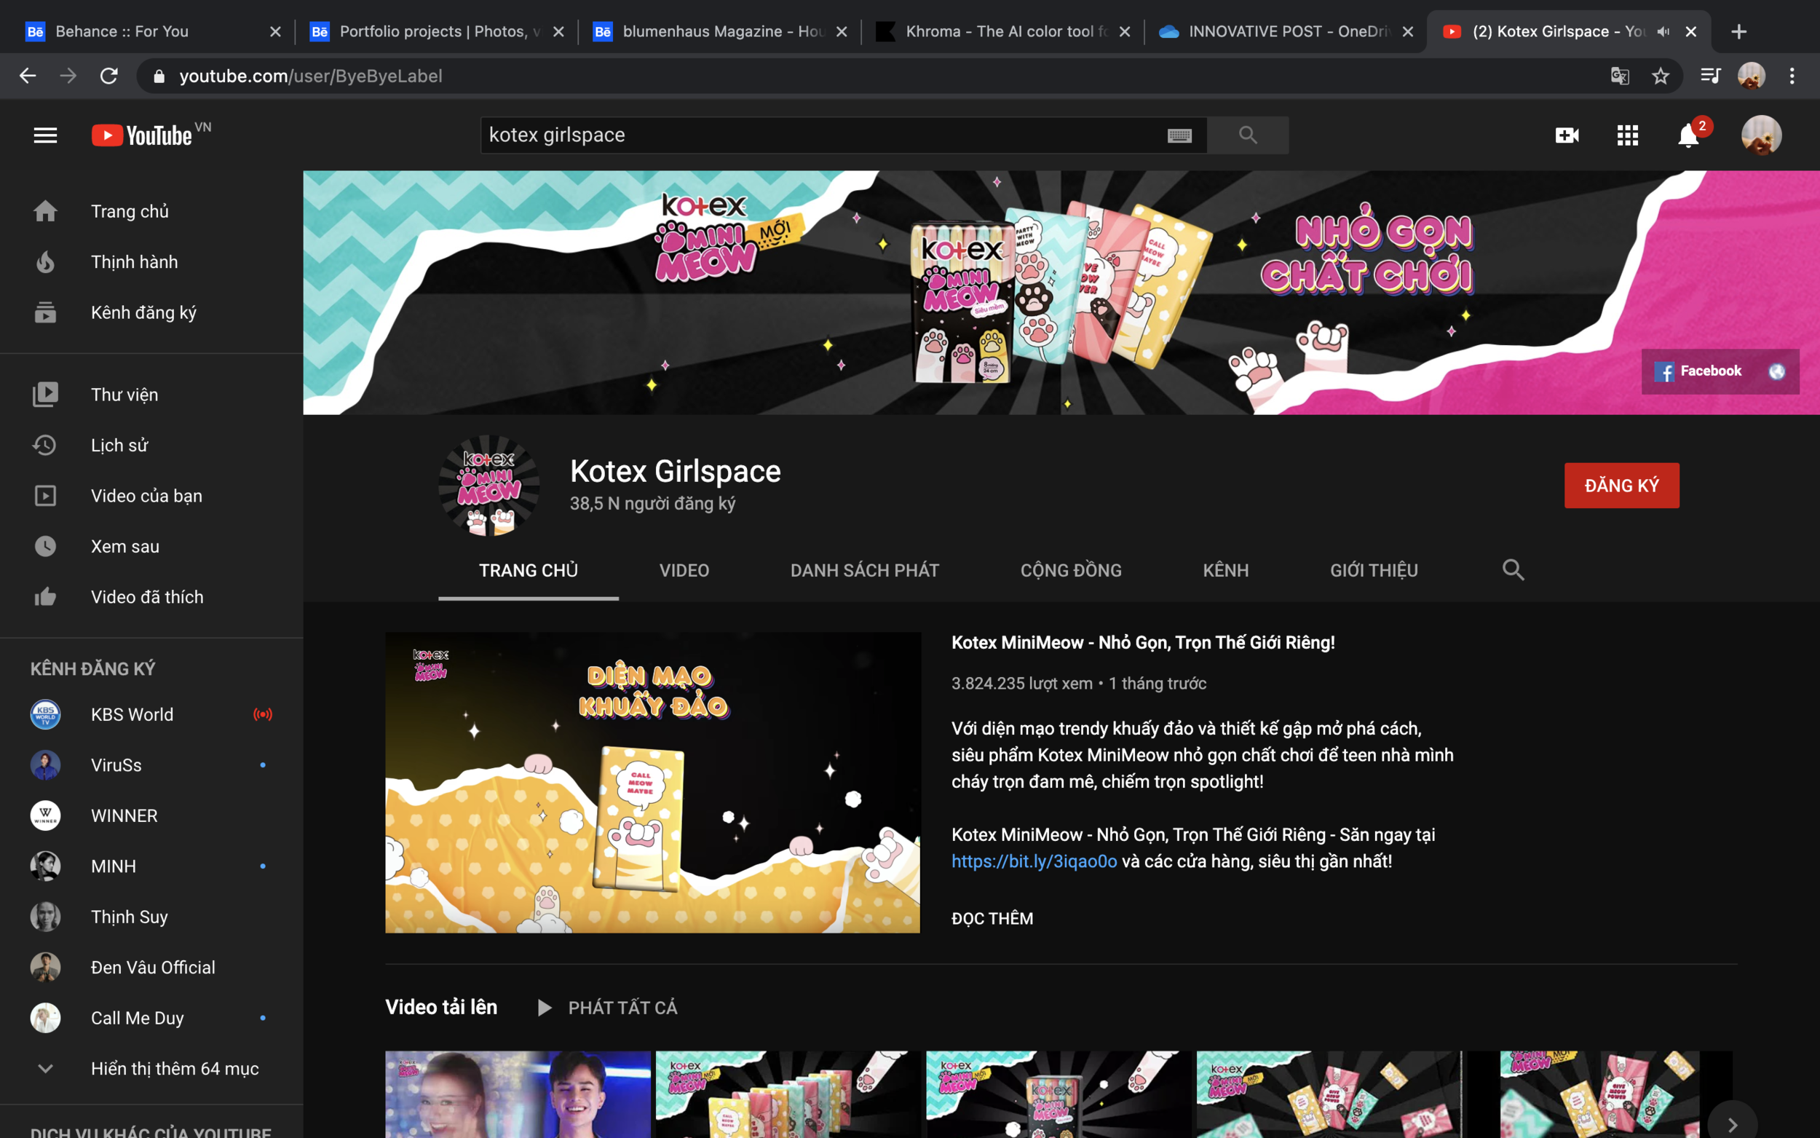Viewport: 1820px width, 1138px height.
Task: Click the create video camera icon
Action: 1567,135
